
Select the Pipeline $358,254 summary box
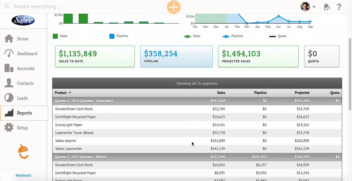pyautogui.click(x=176, y=56)
